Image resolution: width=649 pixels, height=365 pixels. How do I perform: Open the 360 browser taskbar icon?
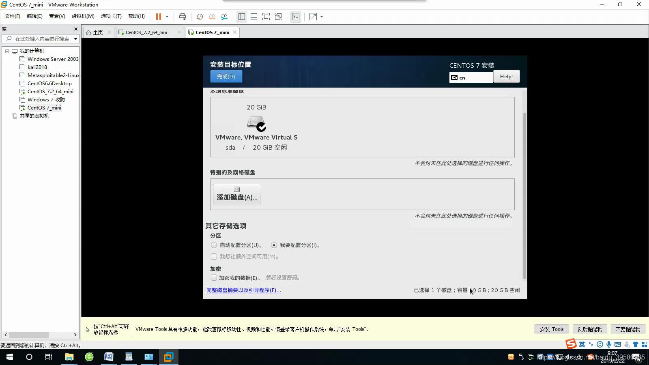89,357
